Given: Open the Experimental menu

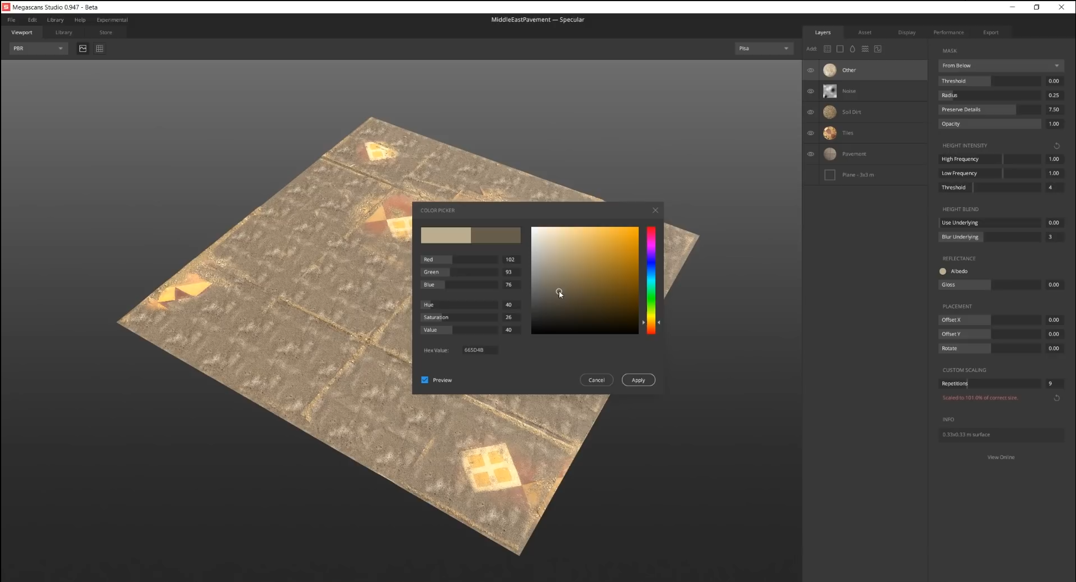Looking at the screenshot, I should [x=112, y=20].
